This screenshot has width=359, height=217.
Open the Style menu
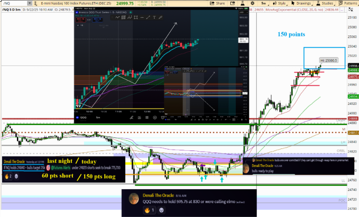tap(279, 3)
